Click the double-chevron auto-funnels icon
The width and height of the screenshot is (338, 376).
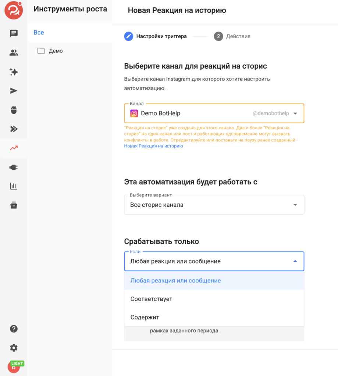click(x=14, y=129)
